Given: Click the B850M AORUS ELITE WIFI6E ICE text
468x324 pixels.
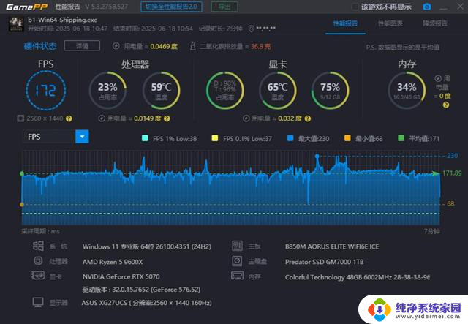Looking at the screenshot, I should pos(332,246).
